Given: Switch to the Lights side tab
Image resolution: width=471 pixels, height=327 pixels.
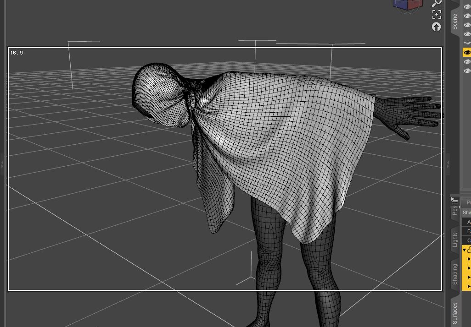Looking at the screenshot, I should tap(455, 240).
